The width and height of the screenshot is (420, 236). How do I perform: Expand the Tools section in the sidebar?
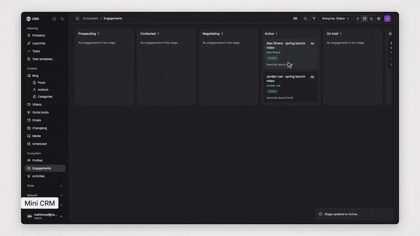coord(45,186)
